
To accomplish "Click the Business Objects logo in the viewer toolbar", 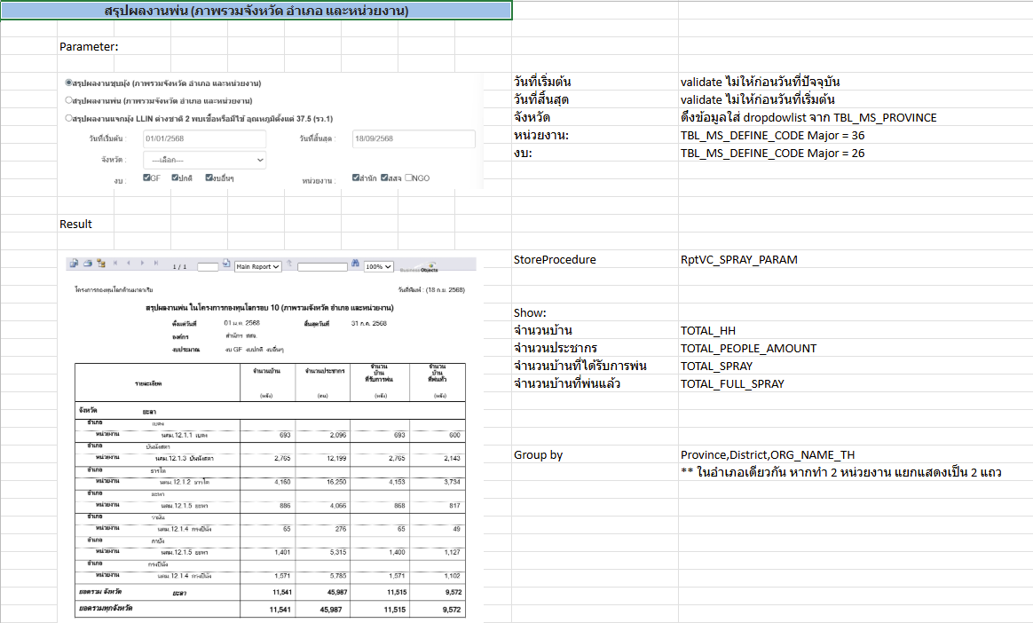I will coord(419,268).
